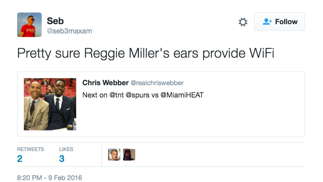
Task: Open Seb's profile avatar
Action: pos(29,25)
